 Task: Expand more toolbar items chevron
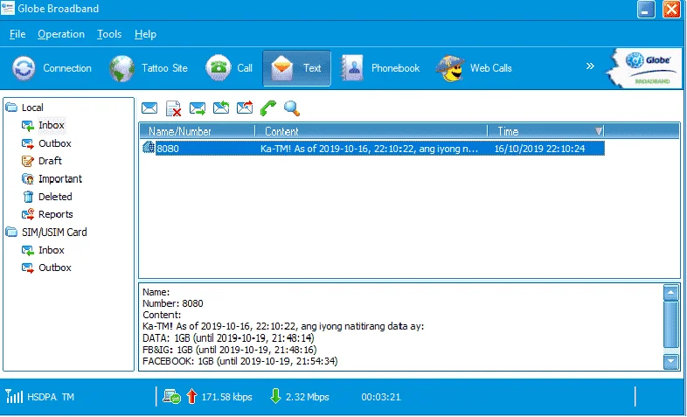click(x=590, y=66)
